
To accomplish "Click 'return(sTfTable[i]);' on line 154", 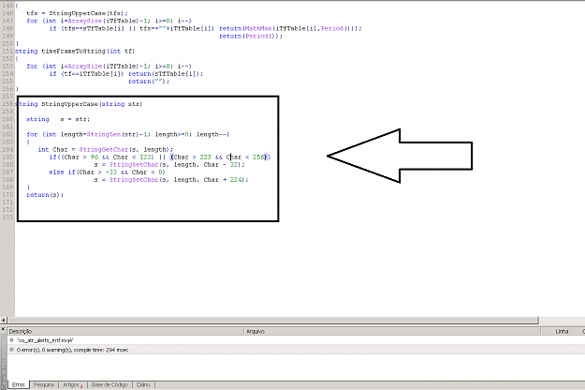I will 166,73.
